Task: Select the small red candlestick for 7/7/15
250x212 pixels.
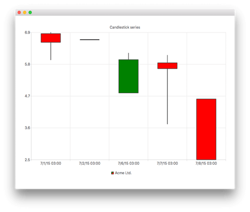Action: point(167,66)
